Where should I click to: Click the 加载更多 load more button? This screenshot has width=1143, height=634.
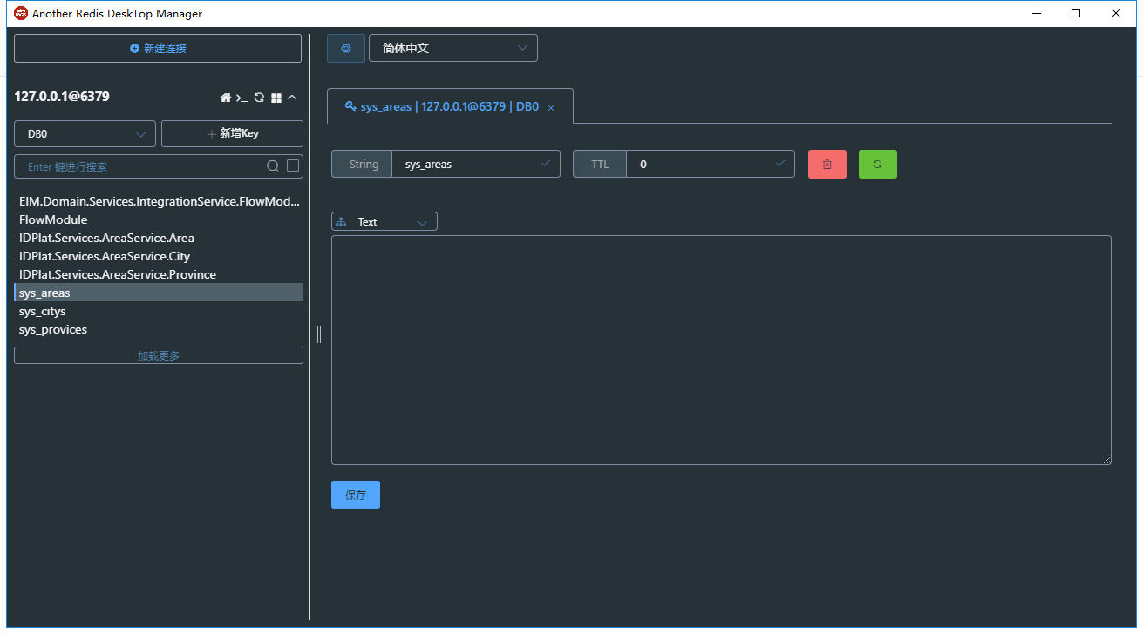pyautogui.click(x=159, y=355)
